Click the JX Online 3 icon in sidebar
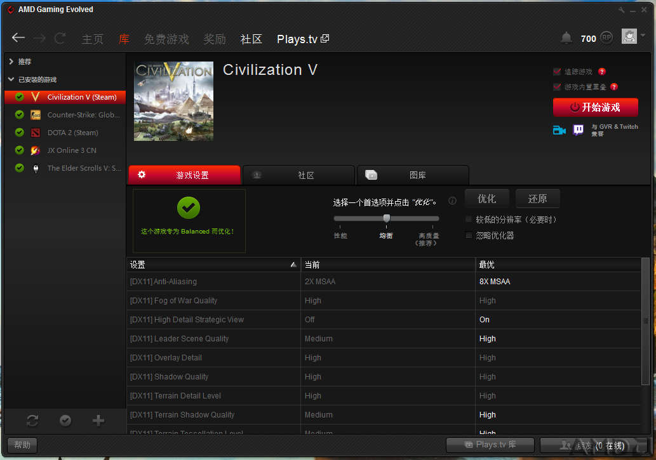This screenshot has height=460, width=656. [x=36, y=150]
